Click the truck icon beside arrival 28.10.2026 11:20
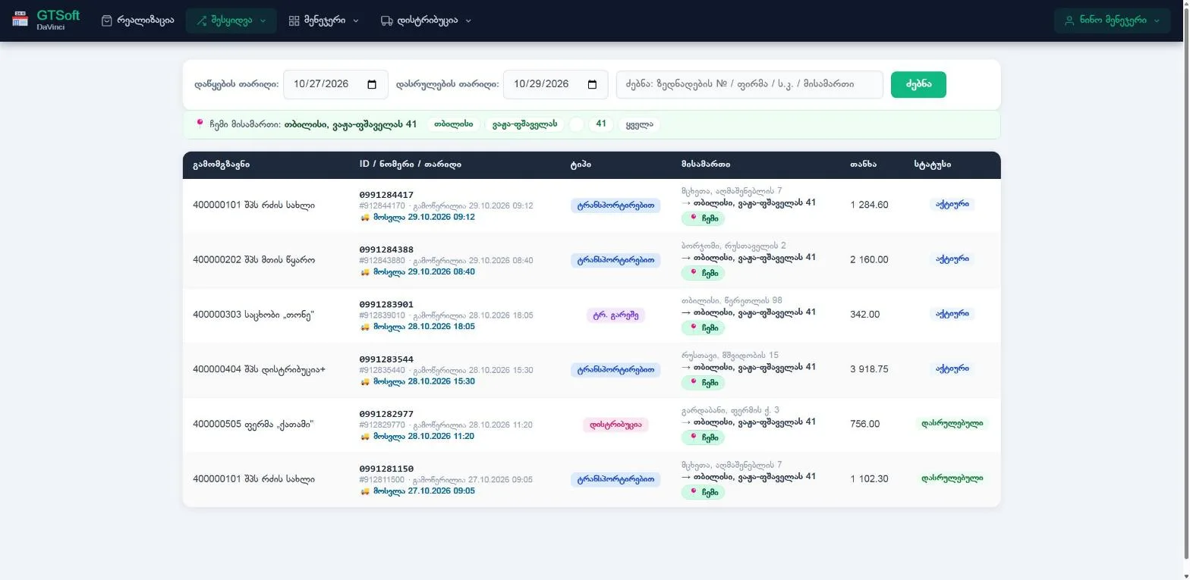The height and width of the screenshot is (580, 1190). [364, 436]
